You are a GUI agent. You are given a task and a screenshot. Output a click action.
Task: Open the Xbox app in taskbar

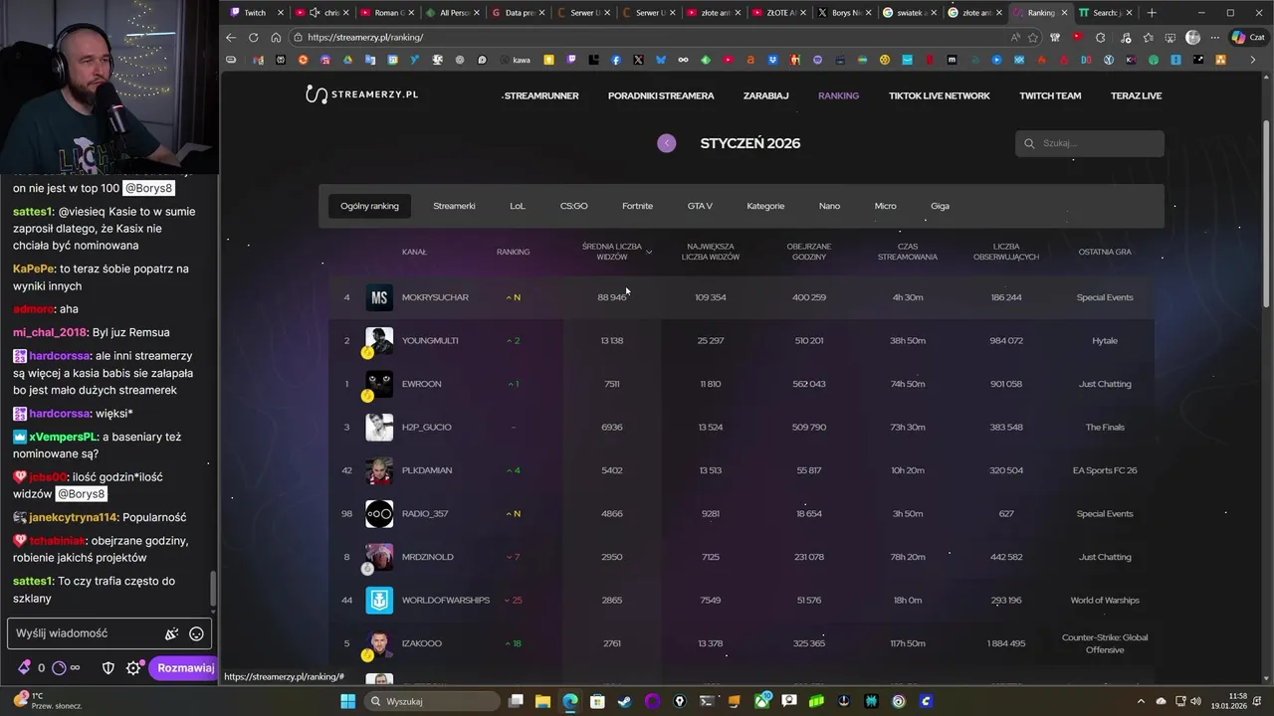[x=763, y=701]
